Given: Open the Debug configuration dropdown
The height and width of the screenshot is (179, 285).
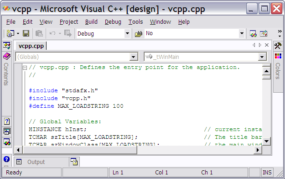Looking at the screenshot, I should tap(127, 33).
